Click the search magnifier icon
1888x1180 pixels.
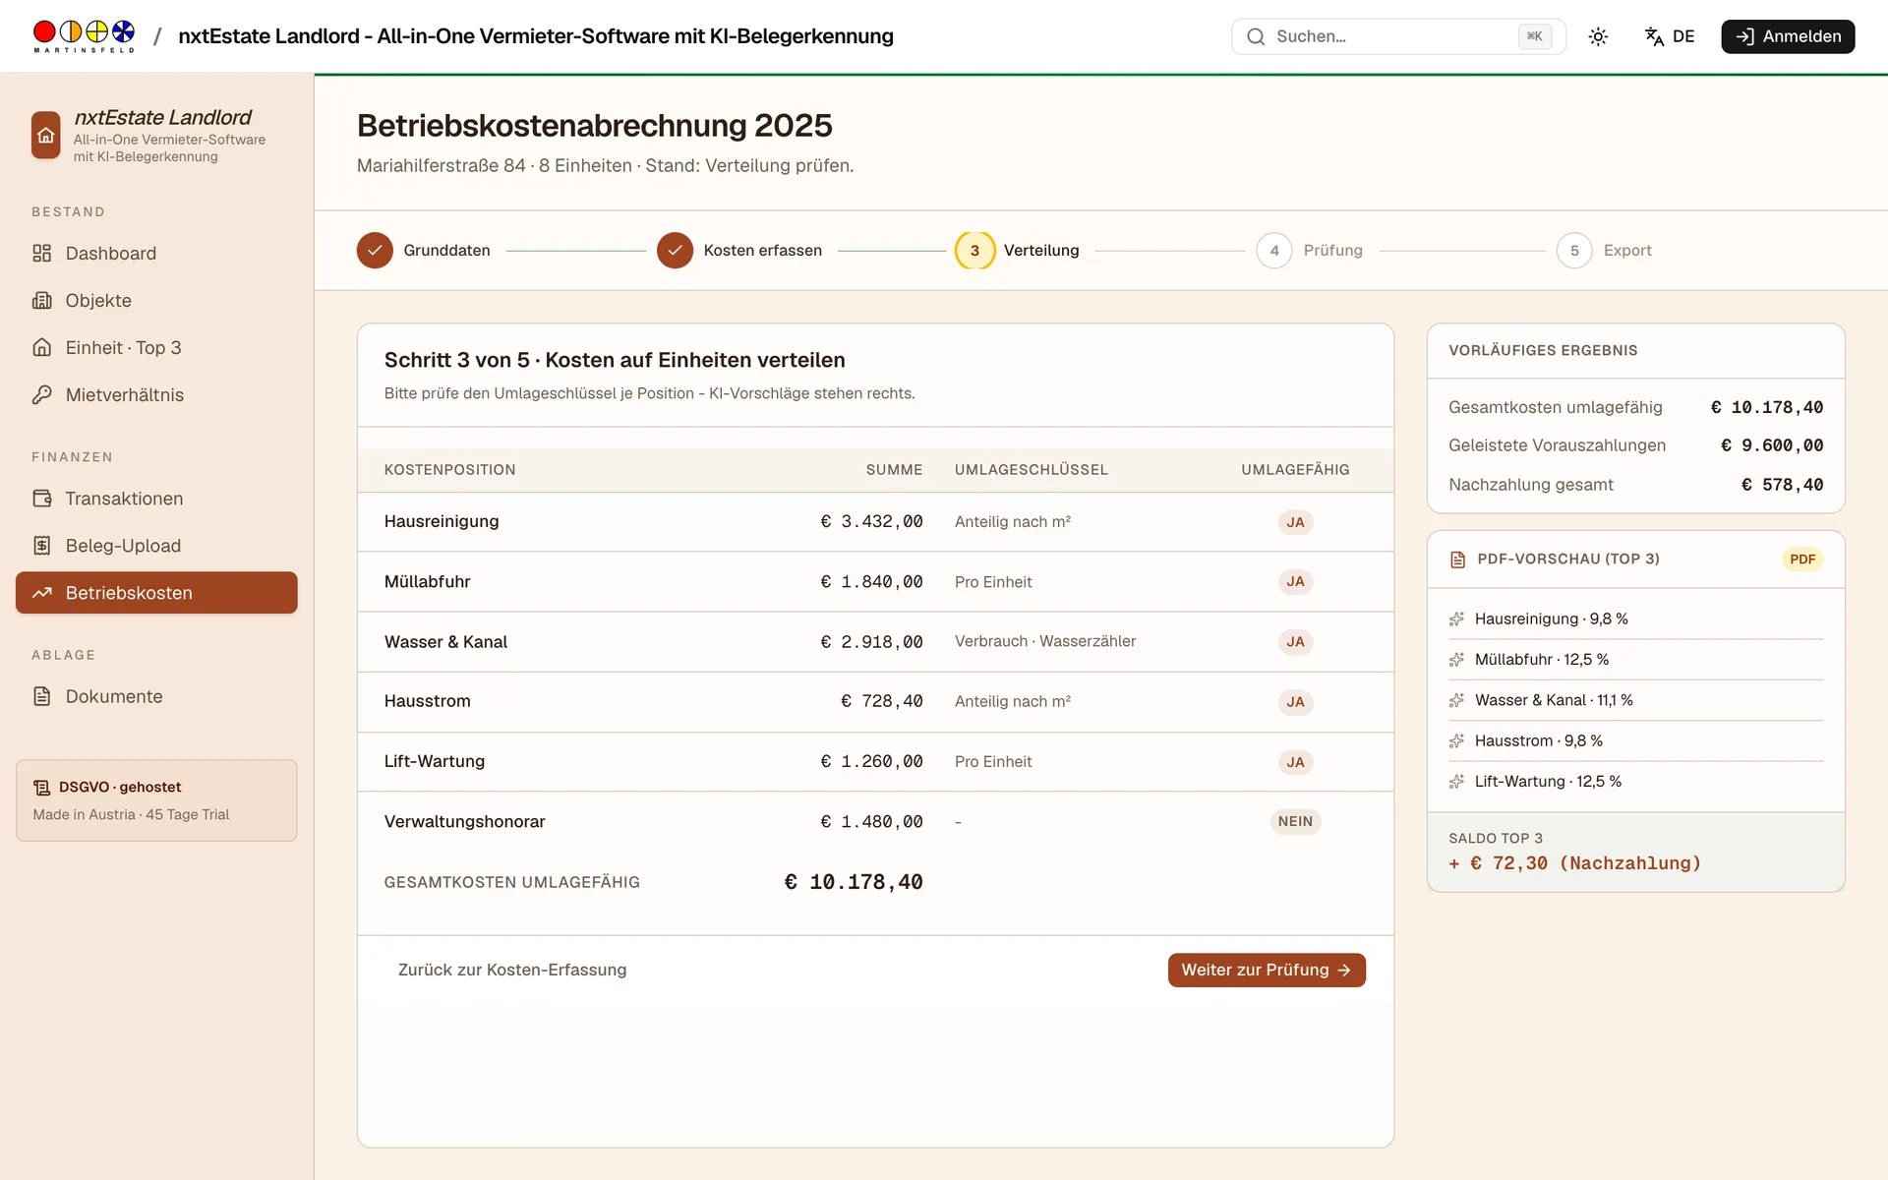tap(1256, 36)
